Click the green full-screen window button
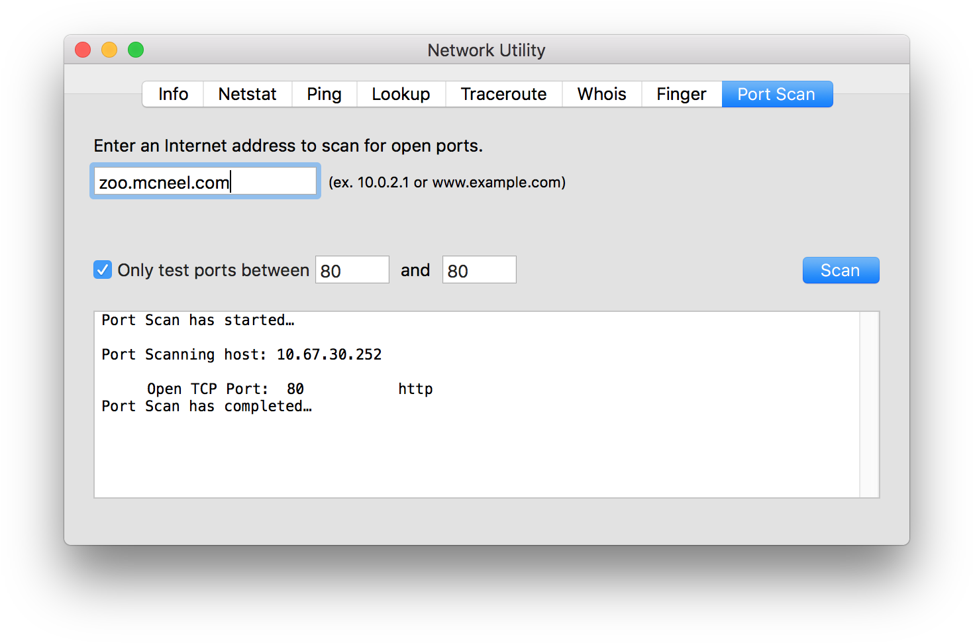Image resolution: width=973 pixels, height=643 pixels. pos(136,50)
